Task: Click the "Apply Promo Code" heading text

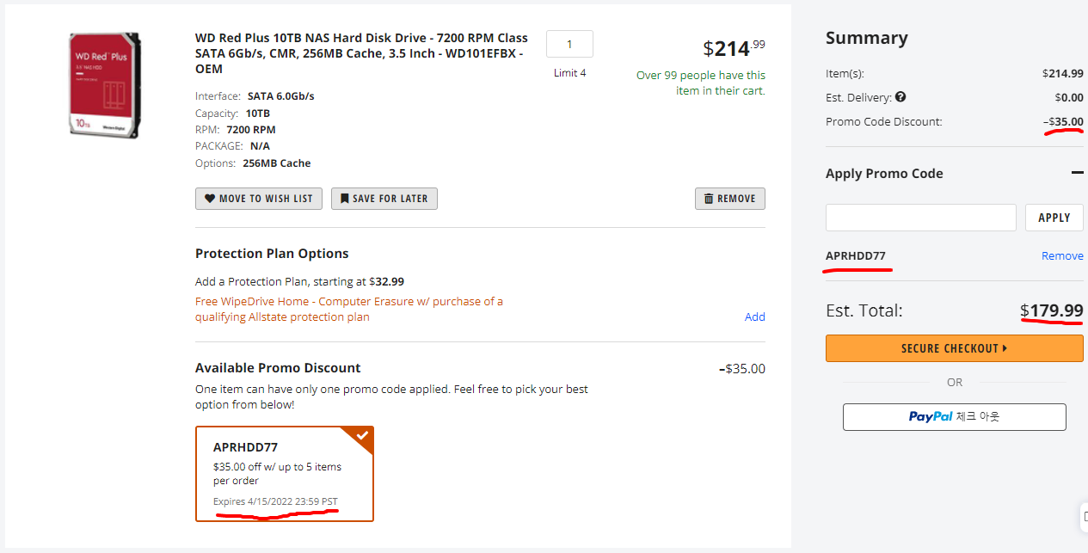Action: (884, 174)
